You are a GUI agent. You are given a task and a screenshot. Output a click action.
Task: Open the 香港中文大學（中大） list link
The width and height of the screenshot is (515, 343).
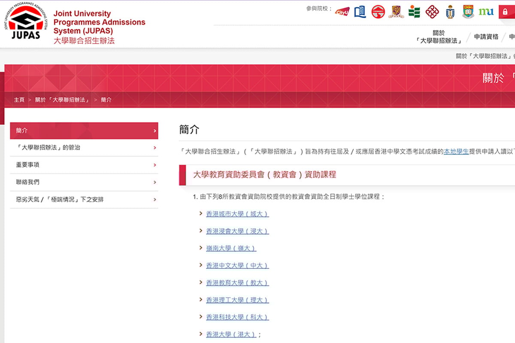click(237, 265)
